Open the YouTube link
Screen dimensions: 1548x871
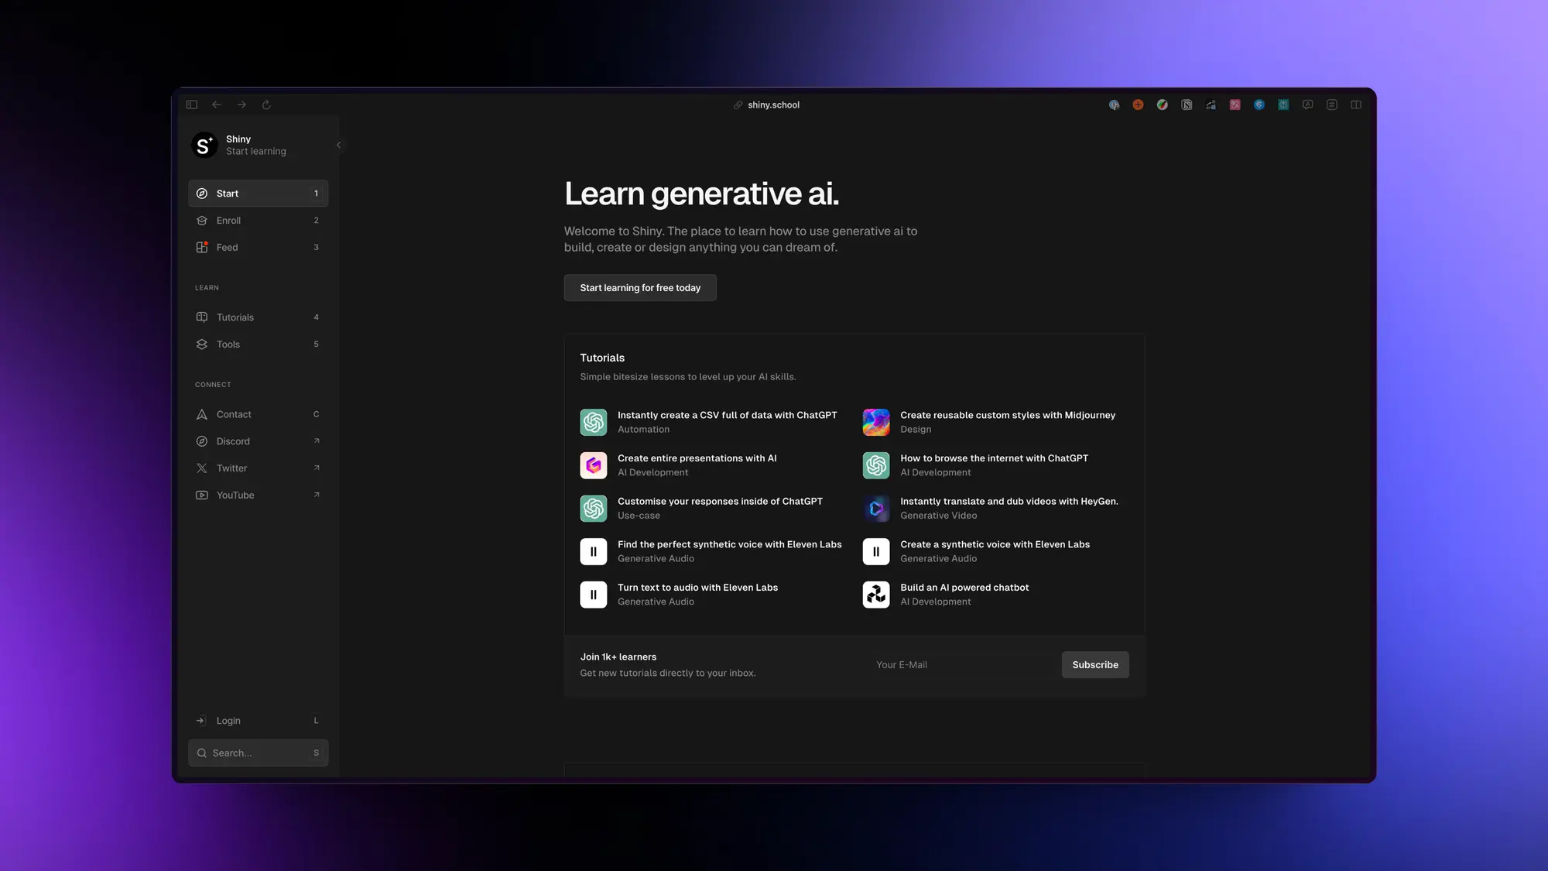(258, 496)
